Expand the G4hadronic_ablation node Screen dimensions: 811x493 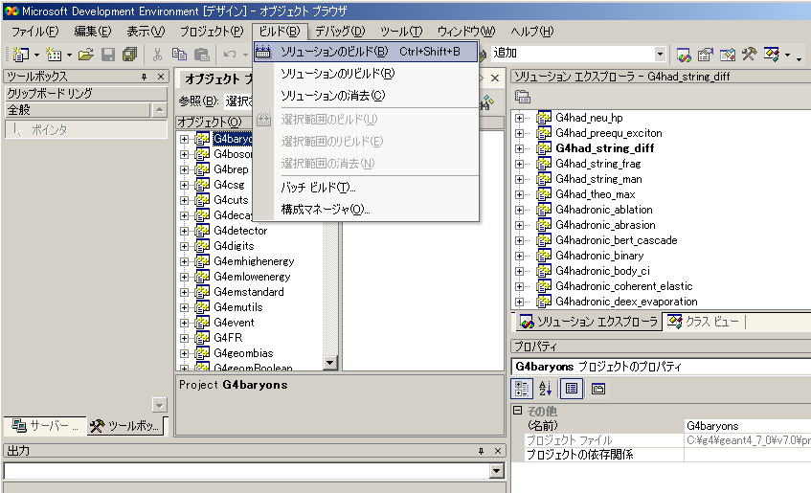click(x=519, y=210)
